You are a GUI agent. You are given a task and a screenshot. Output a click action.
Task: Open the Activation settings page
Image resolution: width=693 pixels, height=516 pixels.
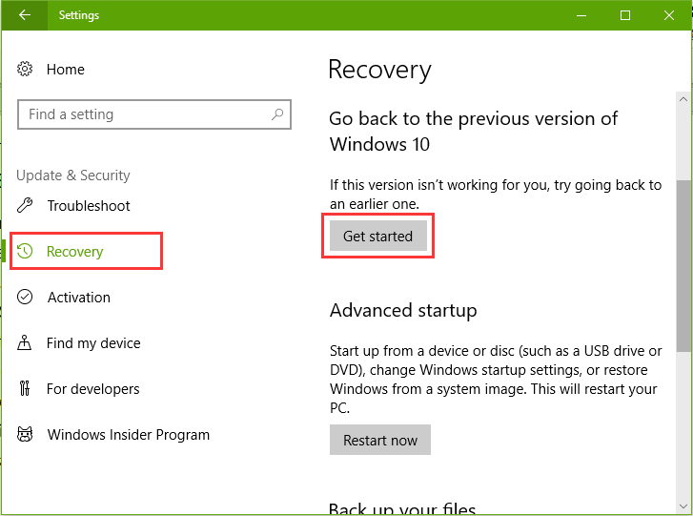pyautogui.click(x=79, y=298)
